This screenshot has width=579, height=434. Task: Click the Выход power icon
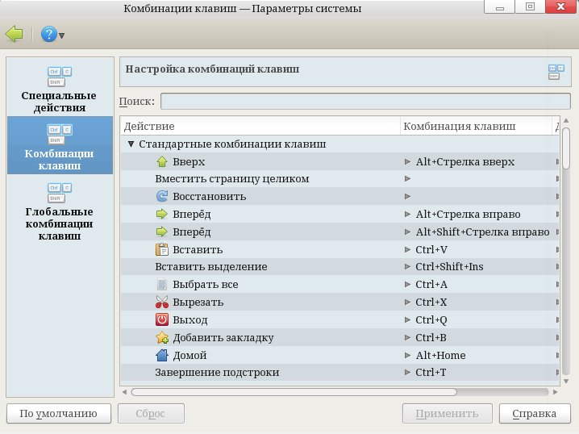[x=162, y=319]
